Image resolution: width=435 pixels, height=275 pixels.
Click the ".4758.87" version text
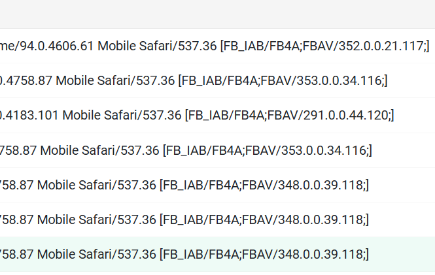26,80
